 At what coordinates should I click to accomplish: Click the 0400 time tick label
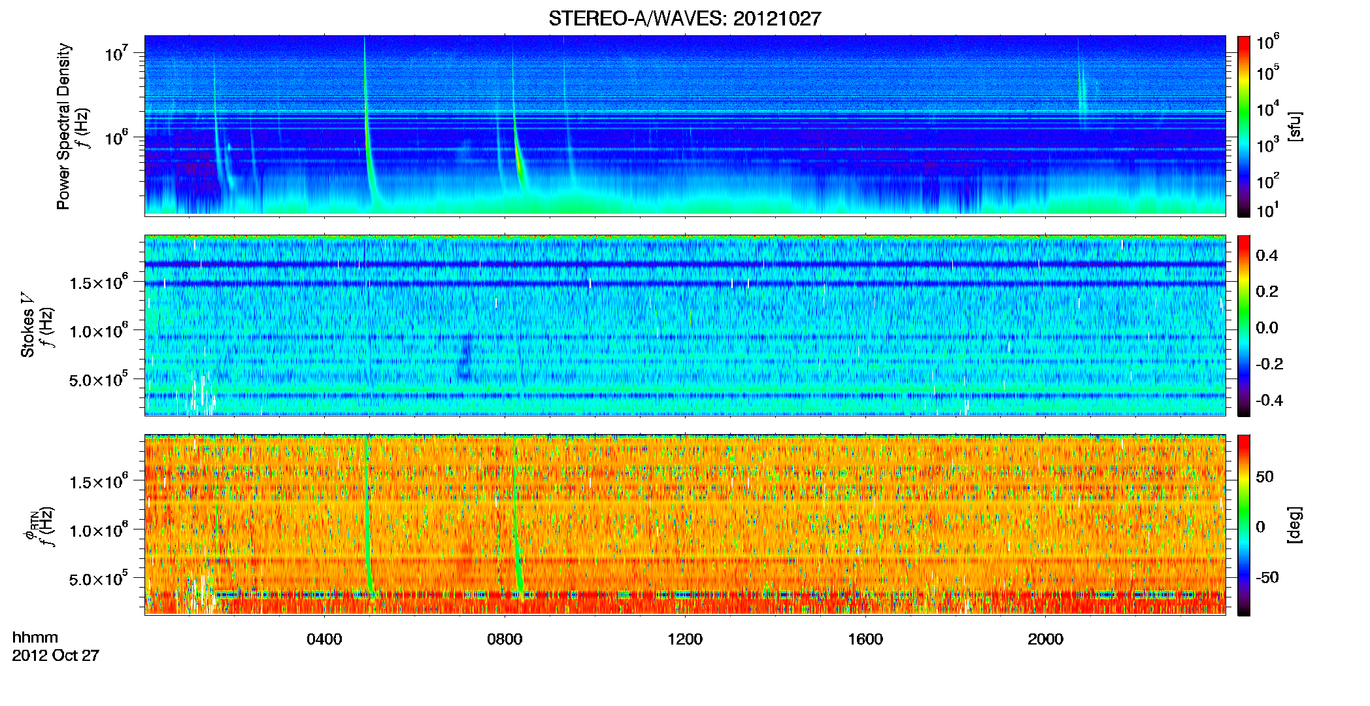(x=324, y=639)
